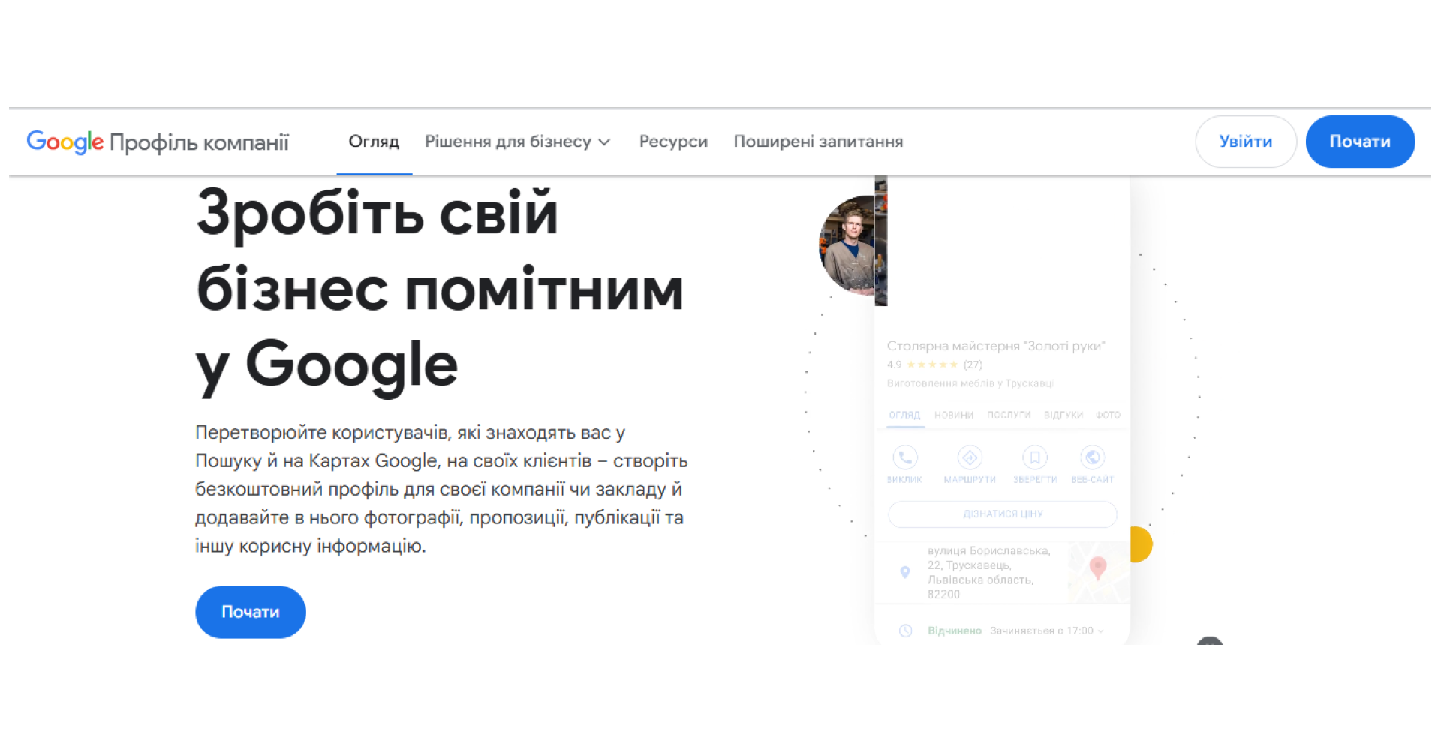Click the address text вулиця Бориславська, 22
This screenshot has width=1441, height=750.
click(988, 572)
